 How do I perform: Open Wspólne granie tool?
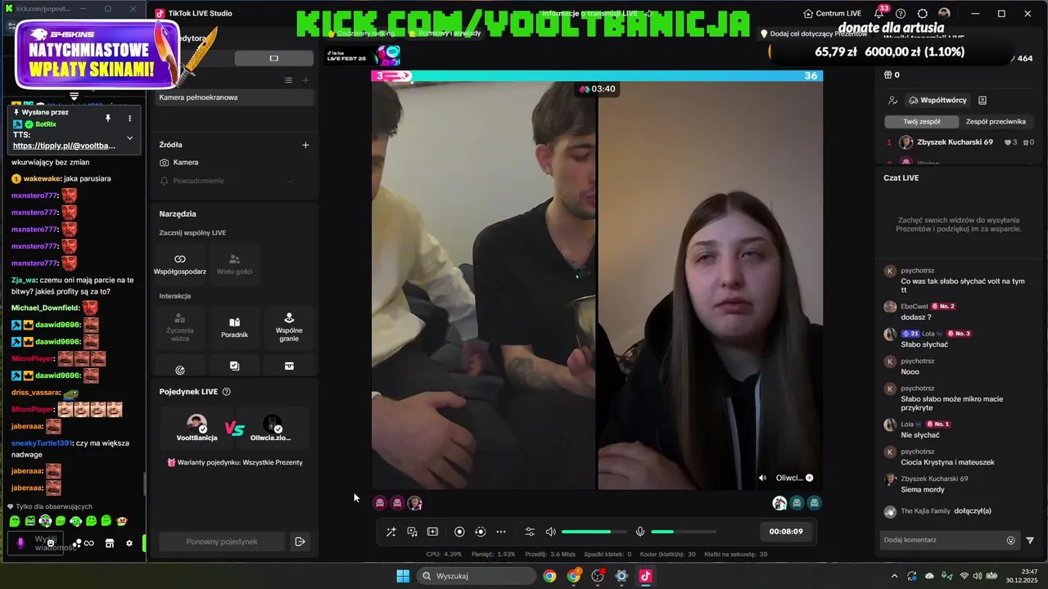[x=289, y=326]
